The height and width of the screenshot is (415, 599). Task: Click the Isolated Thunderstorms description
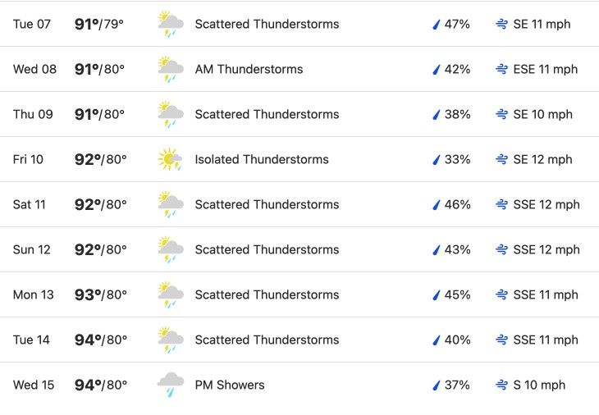click(x=262, y=159)
